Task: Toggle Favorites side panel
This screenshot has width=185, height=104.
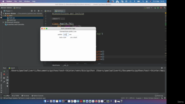Action: [1, 88]
